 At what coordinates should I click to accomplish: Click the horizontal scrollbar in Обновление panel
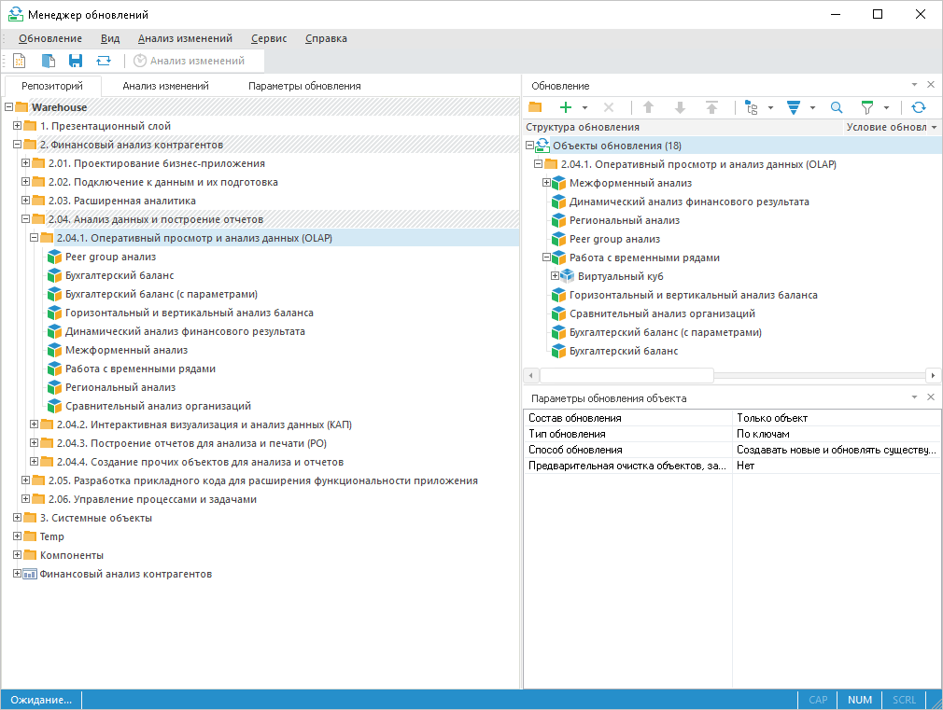pos(626,375)
